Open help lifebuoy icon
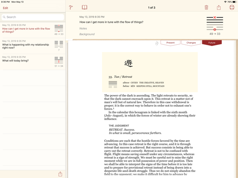The width and height of the screenshot is (238, 178). point(232,7)
